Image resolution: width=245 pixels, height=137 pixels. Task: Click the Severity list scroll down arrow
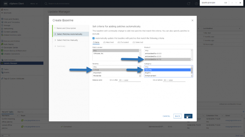click(140, 76)
